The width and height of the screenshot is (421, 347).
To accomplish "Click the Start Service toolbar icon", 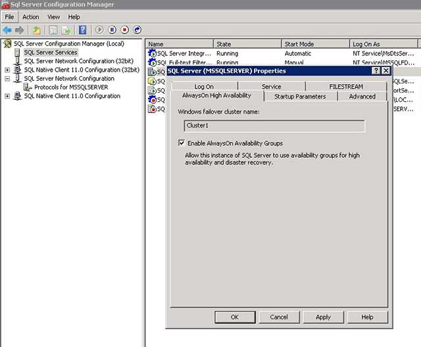I will pos(99,30).
